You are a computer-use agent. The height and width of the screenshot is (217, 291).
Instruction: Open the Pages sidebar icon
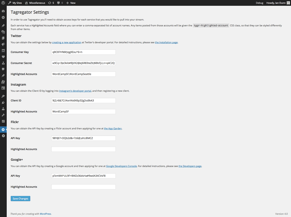pos(3,38)
